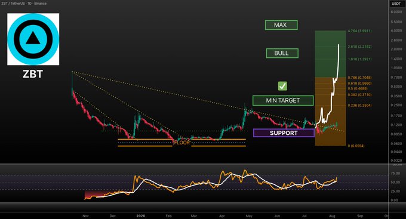Image resolution: width=406 pixels, height=219 pixels.
Task: Click the 2026 label on time axis
Action: click(x=141, y=215)
